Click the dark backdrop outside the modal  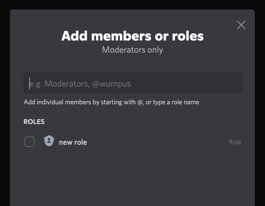pos(4,104)
